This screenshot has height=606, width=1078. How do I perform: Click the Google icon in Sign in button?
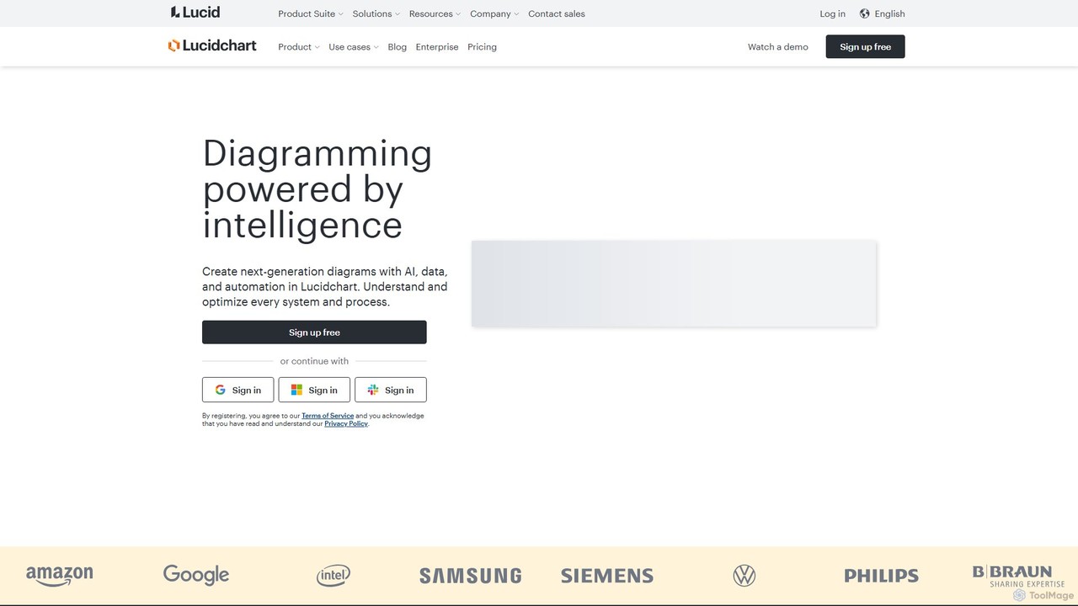221,391
